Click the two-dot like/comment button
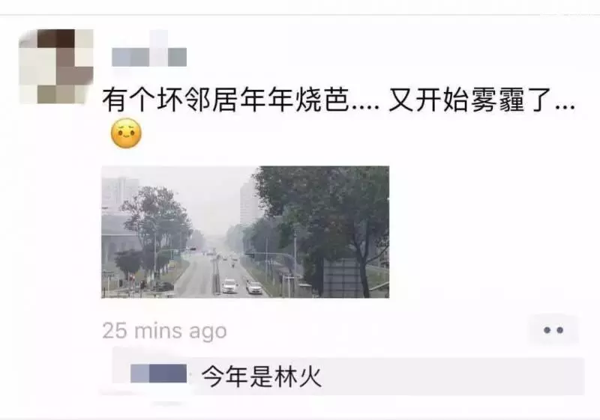This screenshot has height=420, width=600. pyautogui.click(x=553, y=330)
